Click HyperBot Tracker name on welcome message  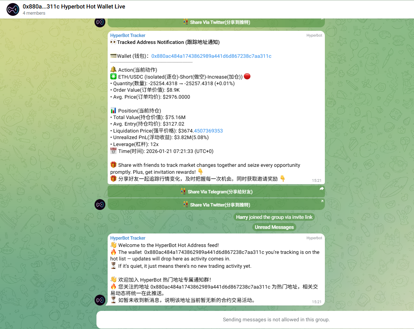128,238
